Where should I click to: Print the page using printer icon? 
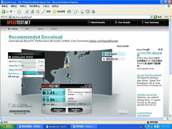click(82, 11)
